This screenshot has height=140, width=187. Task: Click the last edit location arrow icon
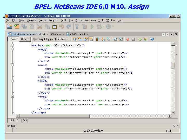pyautogui.click(x=35, y=39)
